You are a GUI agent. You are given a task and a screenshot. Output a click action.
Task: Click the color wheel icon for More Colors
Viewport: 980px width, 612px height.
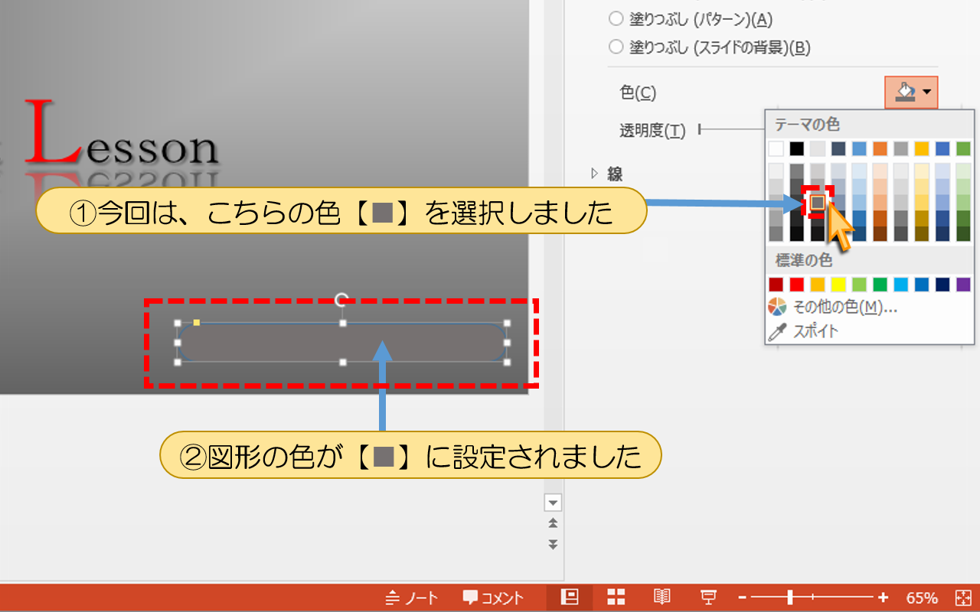pyautogui.click(x=777, y=308)
